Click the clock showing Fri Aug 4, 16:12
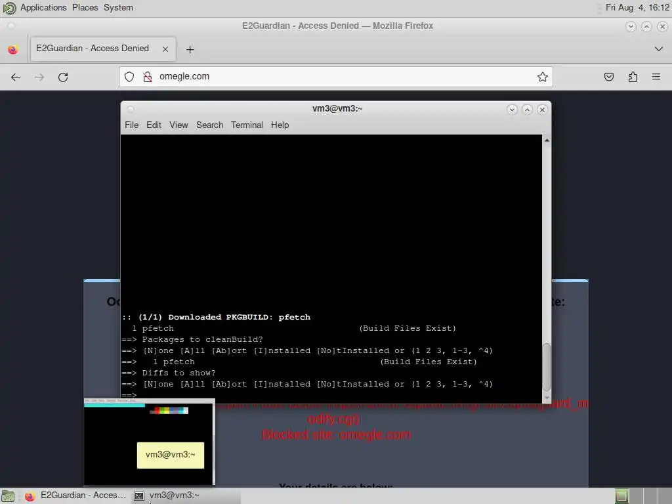This screenshot has width=672, height=504. coord(637,8)
